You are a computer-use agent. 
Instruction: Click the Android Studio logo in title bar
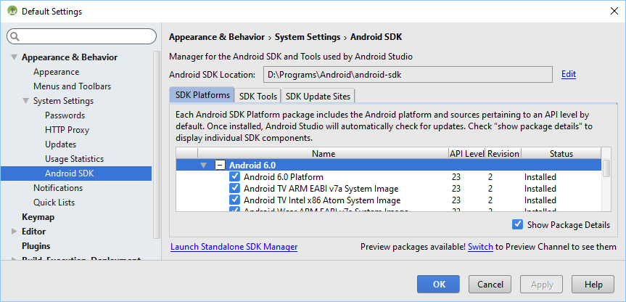point(12,11)
